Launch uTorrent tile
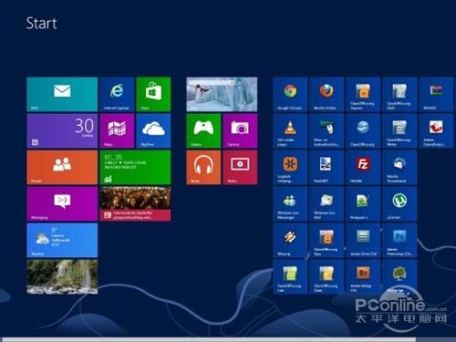 [x=399, y=203]
